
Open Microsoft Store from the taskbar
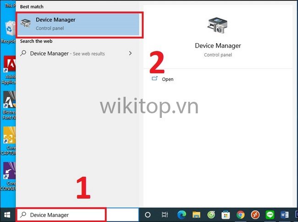(226, 215)
